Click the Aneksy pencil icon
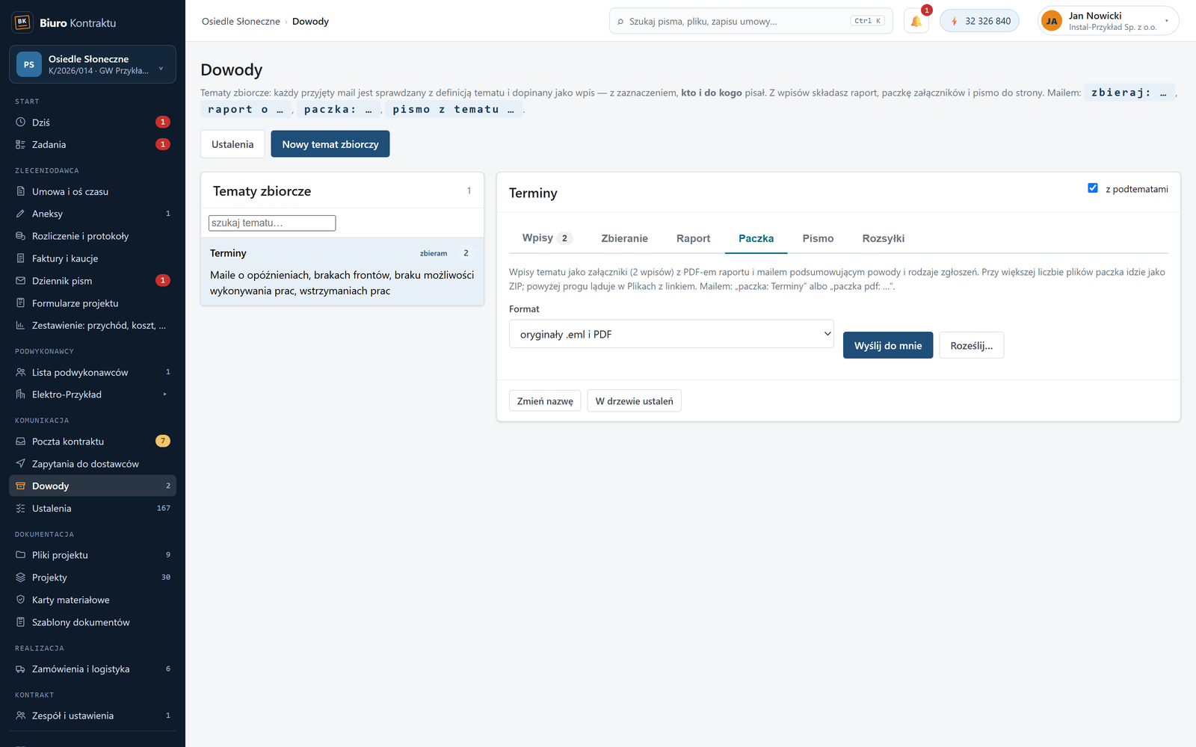 (x=21, y=214)
